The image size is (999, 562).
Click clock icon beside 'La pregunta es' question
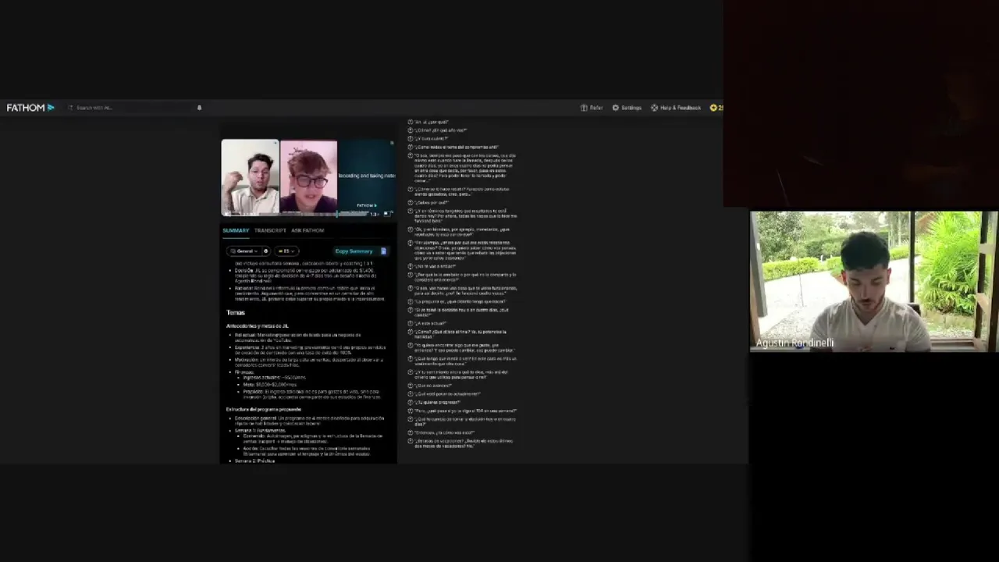(x=411, y=301)
